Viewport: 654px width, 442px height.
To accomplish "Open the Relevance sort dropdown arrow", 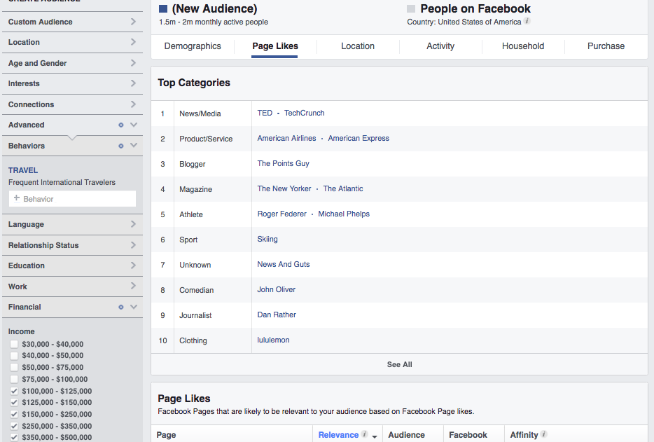I will [375, 436].
